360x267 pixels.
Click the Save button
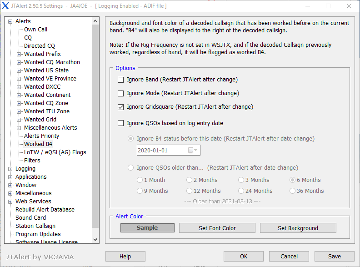point(335,256)
